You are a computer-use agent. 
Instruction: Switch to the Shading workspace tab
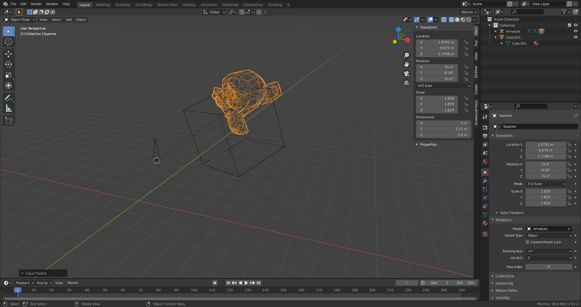[189, 5]
